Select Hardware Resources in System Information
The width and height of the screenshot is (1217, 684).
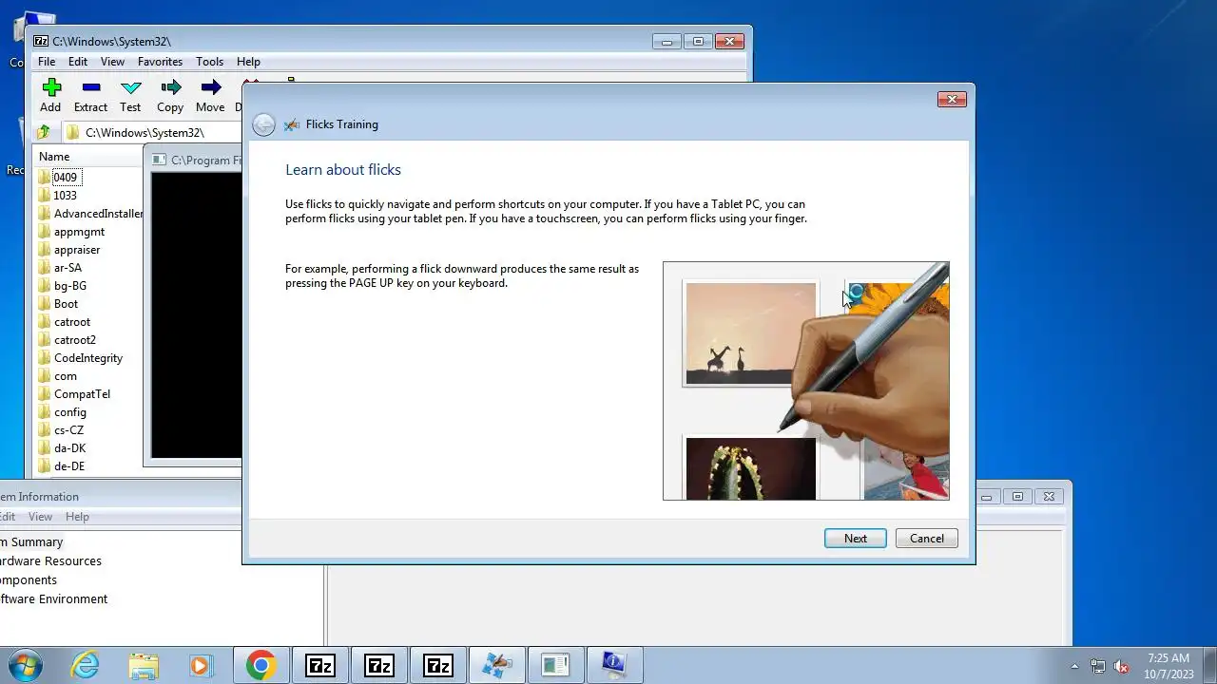pyautogui.click(x=50, y=560)
